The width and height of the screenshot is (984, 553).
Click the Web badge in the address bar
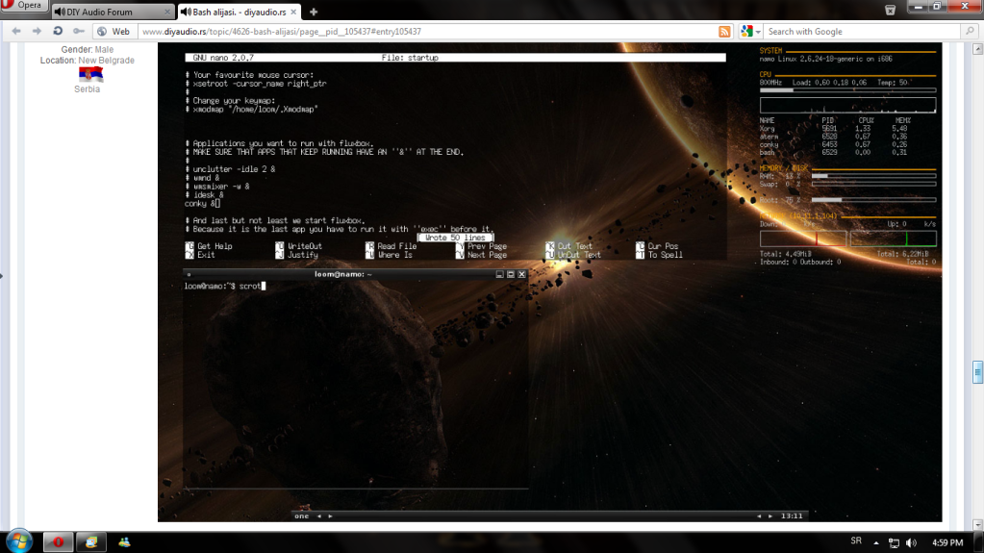(114, 32)
